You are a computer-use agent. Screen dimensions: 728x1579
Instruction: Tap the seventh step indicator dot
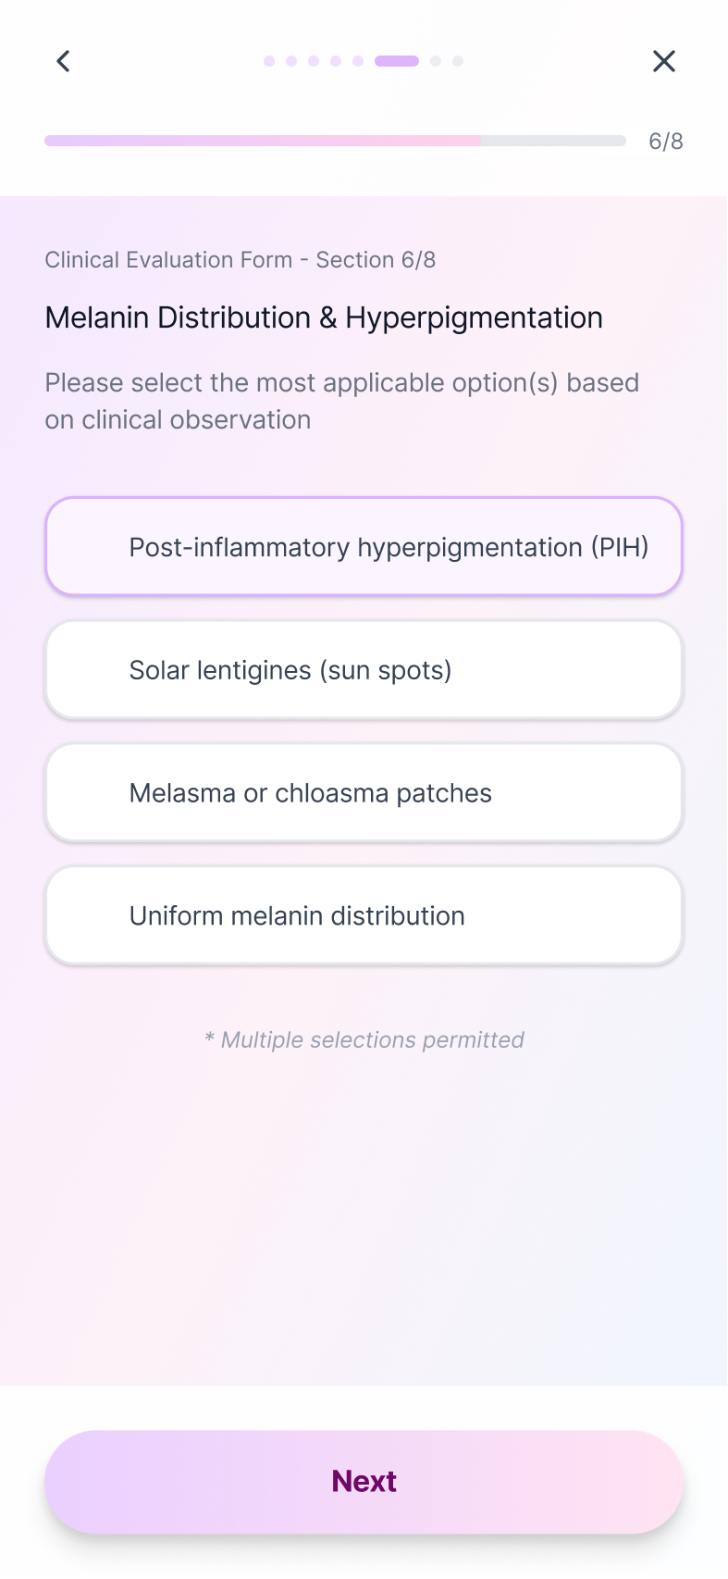pos(436,61)
